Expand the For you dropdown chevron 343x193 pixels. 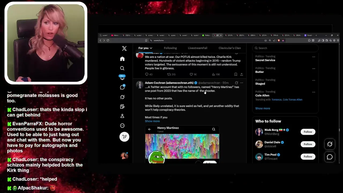pyautogui.click(x=151, y=48)
